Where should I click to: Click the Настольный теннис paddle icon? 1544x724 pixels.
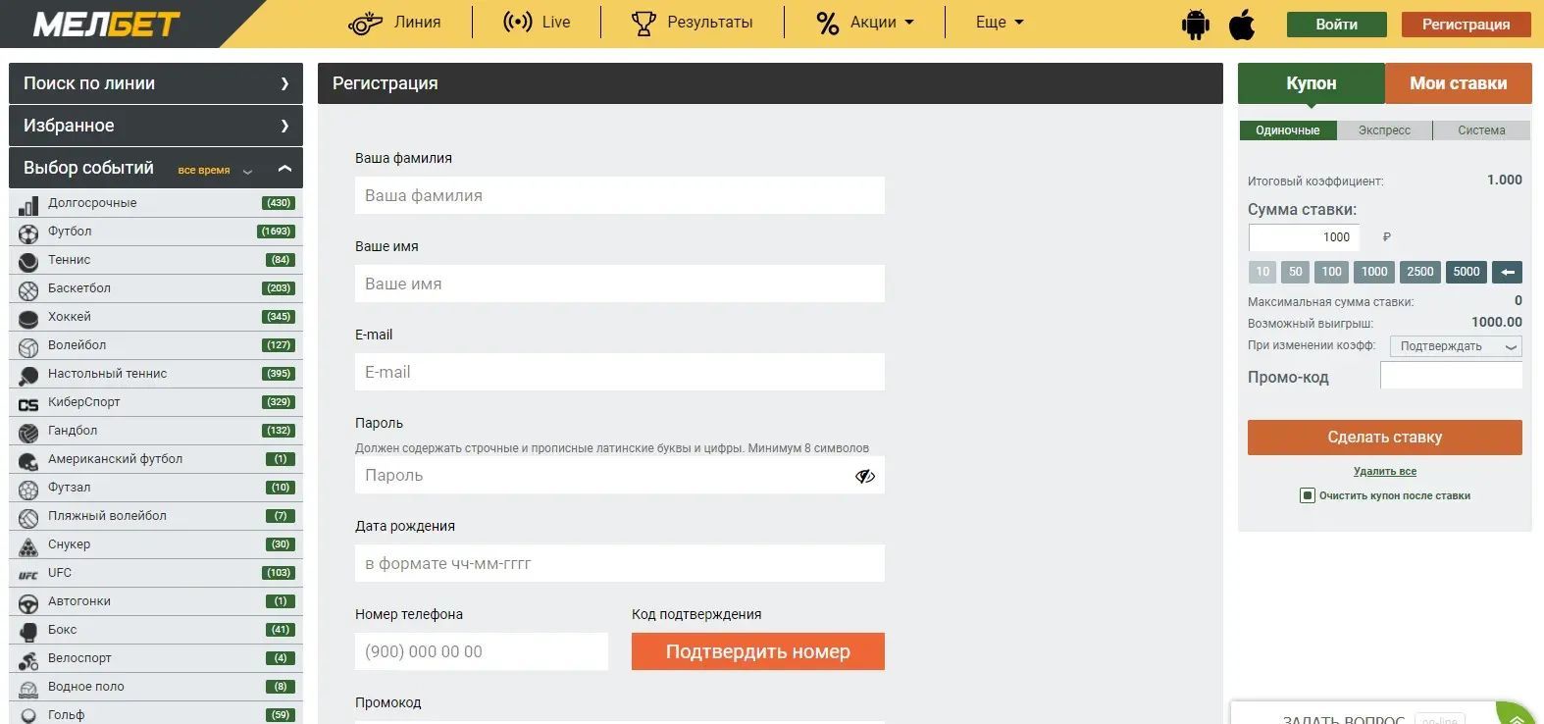28,375
